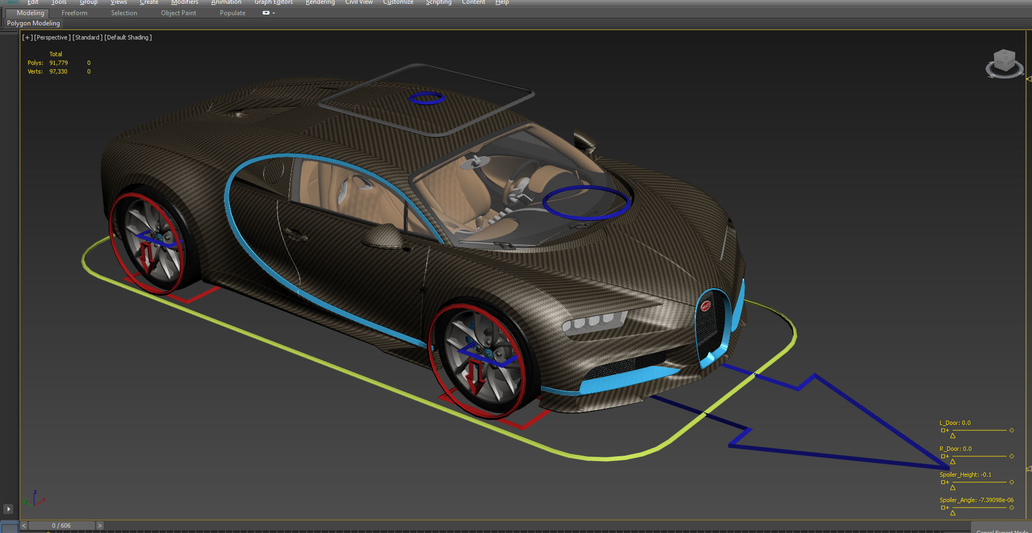Click the R_Door slider width diamond handle
Screen dimensions: 1032x533
coord(1011,456)
